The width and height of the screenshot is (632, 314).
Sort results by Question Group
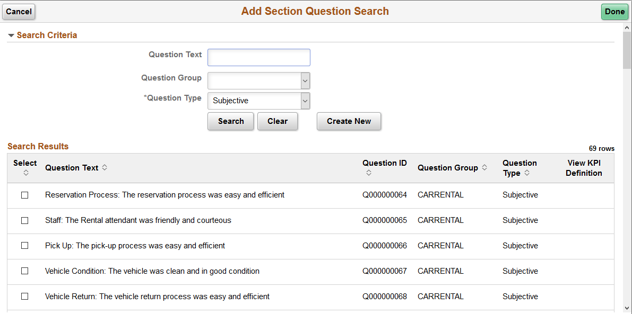point(484,168)
